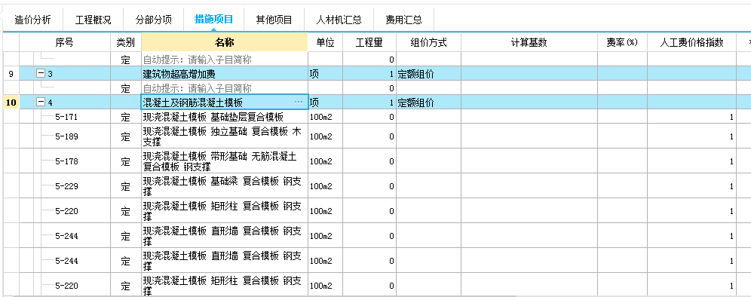Switch to the 造价分析 tab

(x=32, y=20)
